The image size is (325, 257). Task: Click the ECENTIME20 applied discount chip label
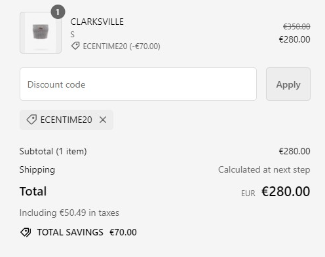(66, 120)
